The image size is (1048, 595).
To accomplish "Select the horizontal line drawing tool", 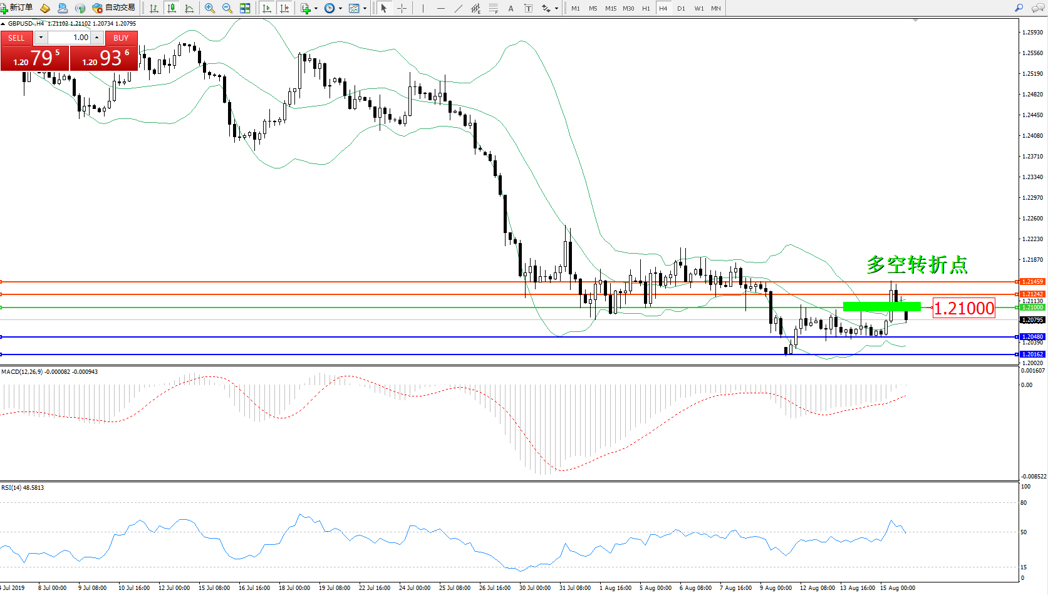I will 441,8.
